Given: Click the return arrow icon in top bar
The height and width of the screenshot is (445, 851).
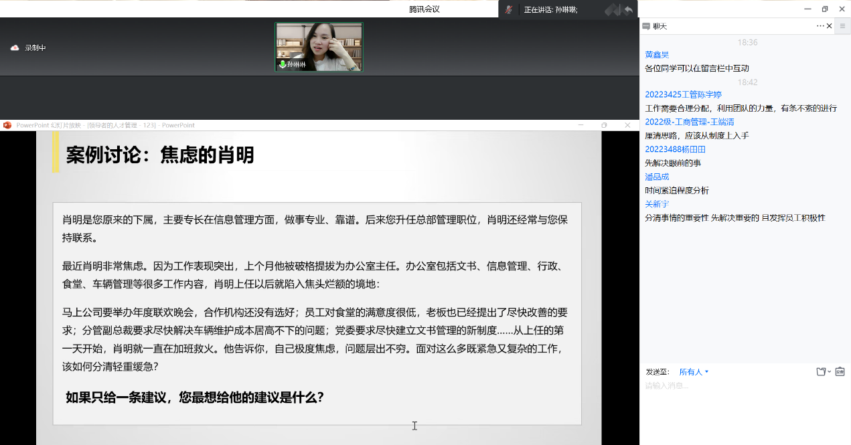Looking at the screenshot, I should tap(628, 9).
